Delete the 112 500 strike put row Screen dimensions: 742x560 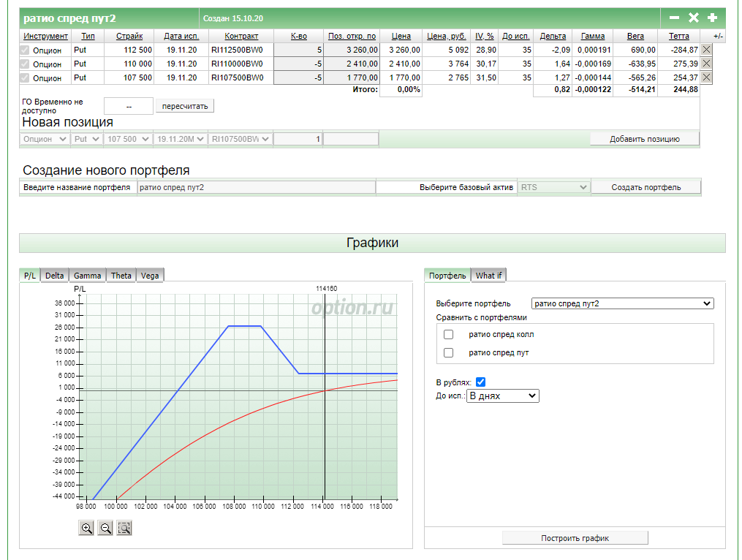pos(706,50)
